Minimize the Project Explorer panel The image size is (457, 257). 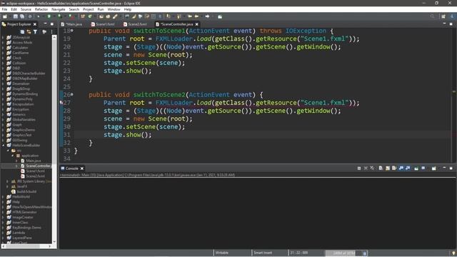(x=45, y=24)
